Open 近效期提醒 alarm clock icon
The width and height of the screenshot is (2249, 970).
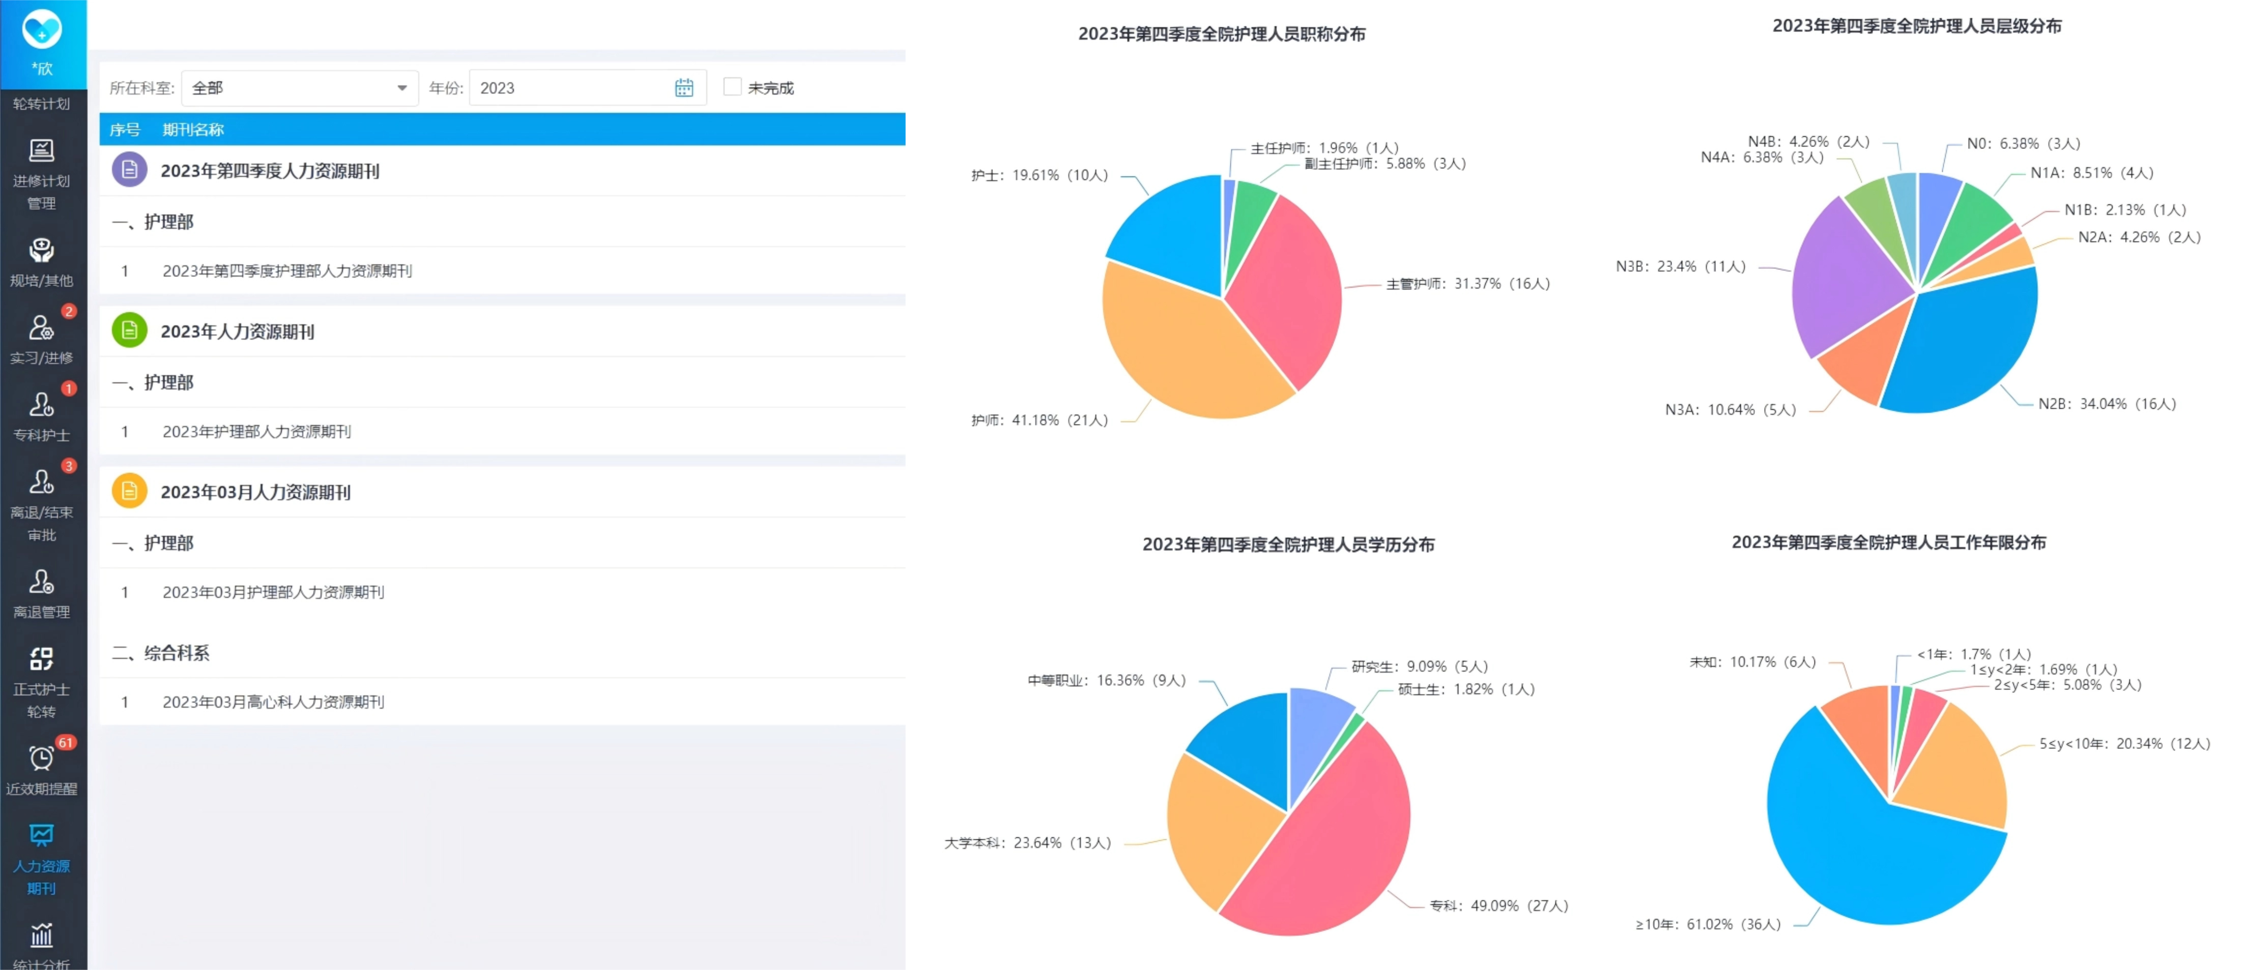[41, 758]
